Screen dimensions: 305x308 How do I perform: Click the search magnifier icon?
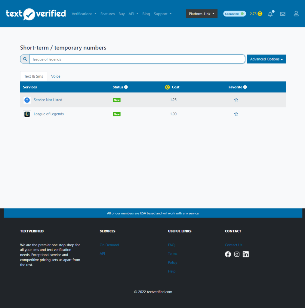(x=25, y=59)
